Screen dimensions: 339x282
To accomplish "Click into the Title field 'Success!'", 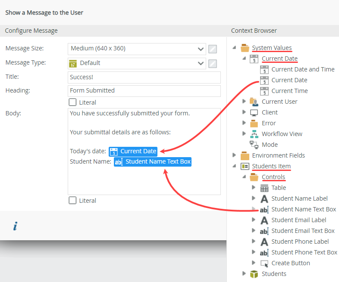I will pyautogui.click(x=144, y=77).
